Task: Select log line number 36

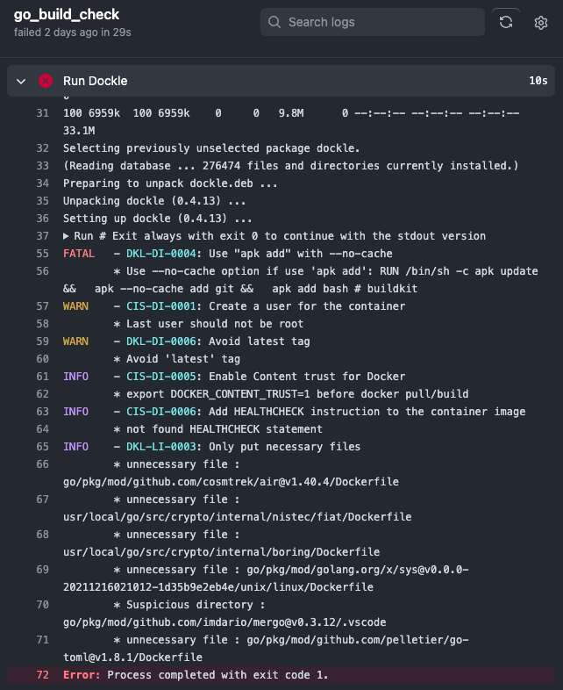Action: click(43, 219)
